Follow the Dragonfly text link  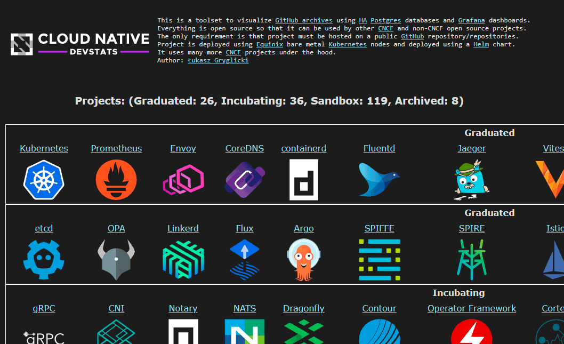tap(303, 308)
